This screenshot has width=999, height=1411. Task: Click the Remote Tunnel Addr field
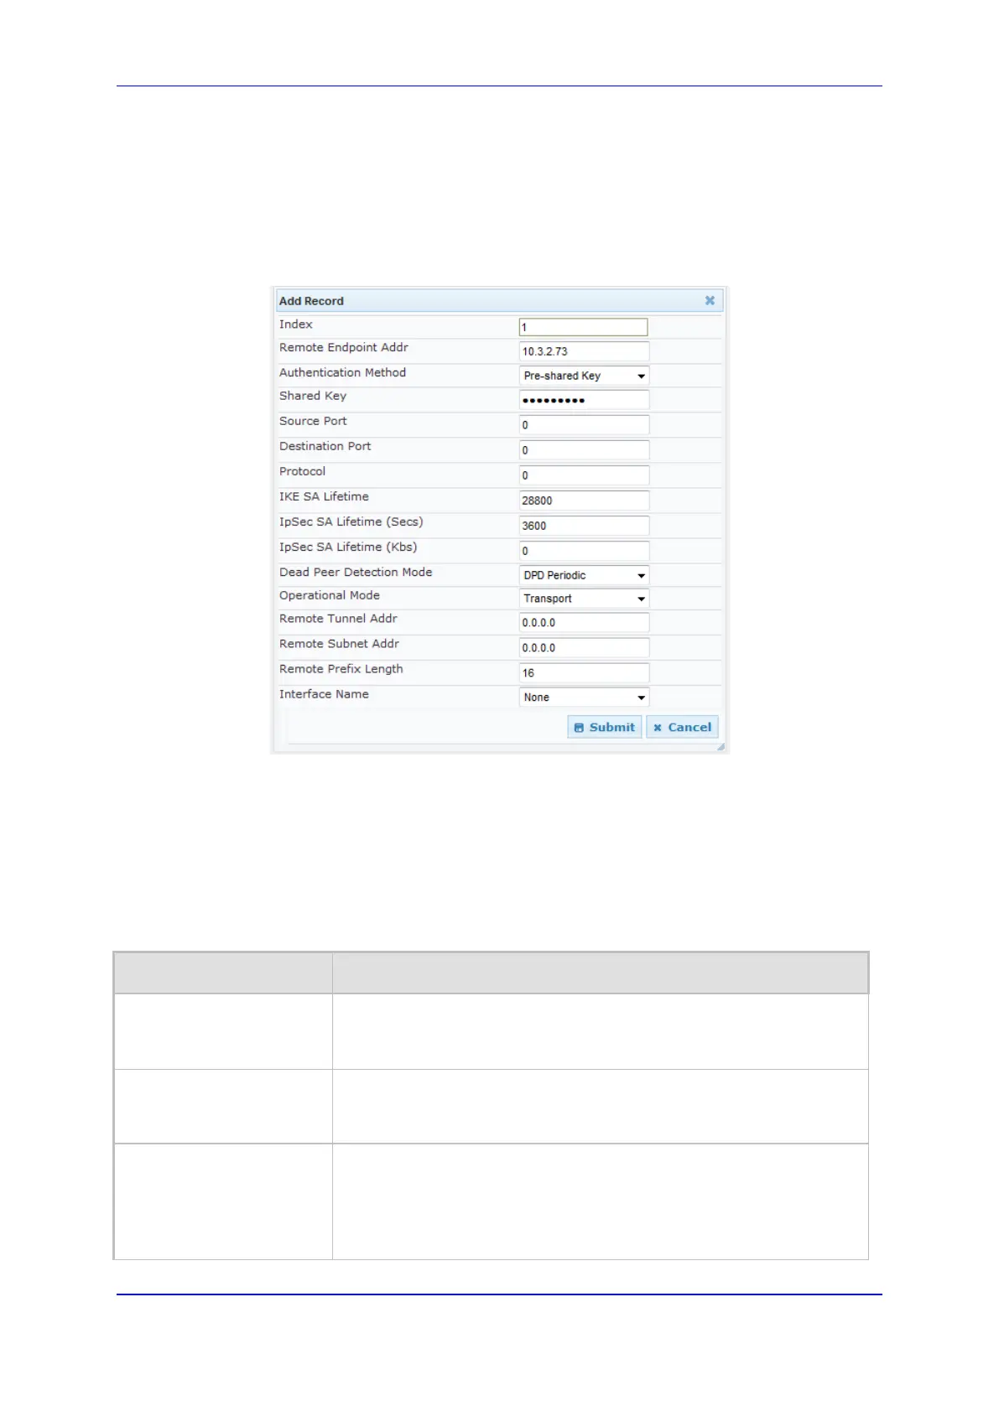click(584, 622)
